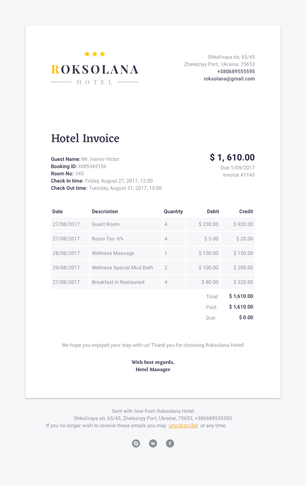Click the Wellness Special Mud Bath entry
The image size is (306, 486).
[x=122, y=268]
